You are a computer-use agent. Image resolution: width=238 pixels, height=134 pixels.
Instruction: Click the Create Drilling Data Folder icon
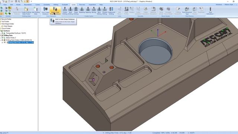pyautogui.click(x=26, y=11)
